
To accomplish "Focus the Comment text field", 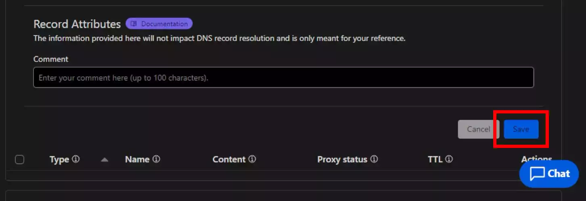I will click(283, 77).
